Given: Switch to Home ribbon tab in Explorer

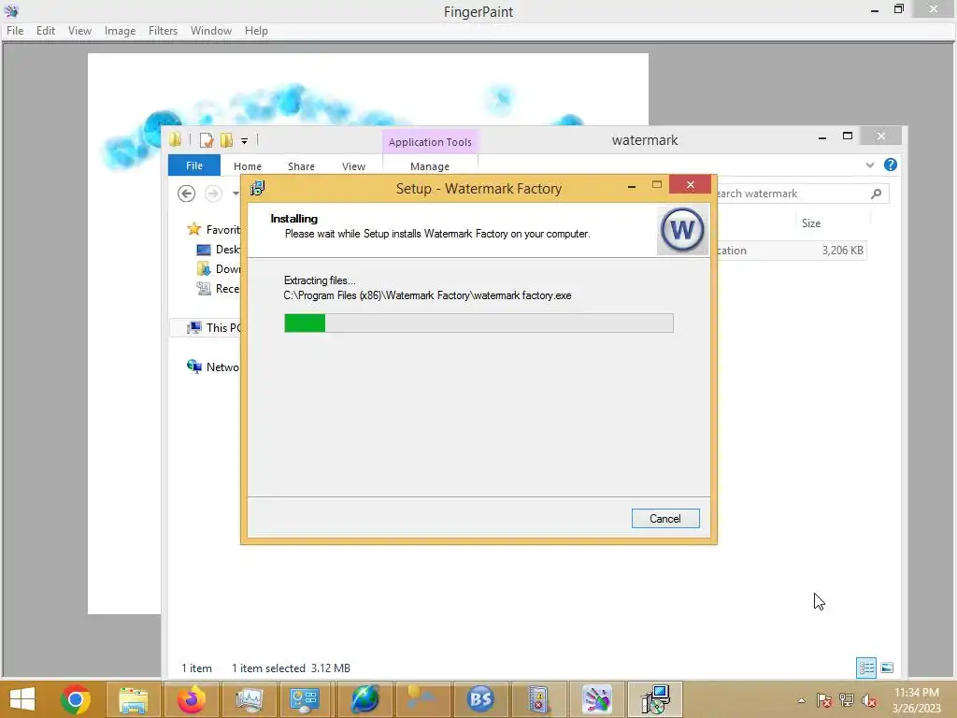Looking at the screenshot, I should tap(247, 166).
